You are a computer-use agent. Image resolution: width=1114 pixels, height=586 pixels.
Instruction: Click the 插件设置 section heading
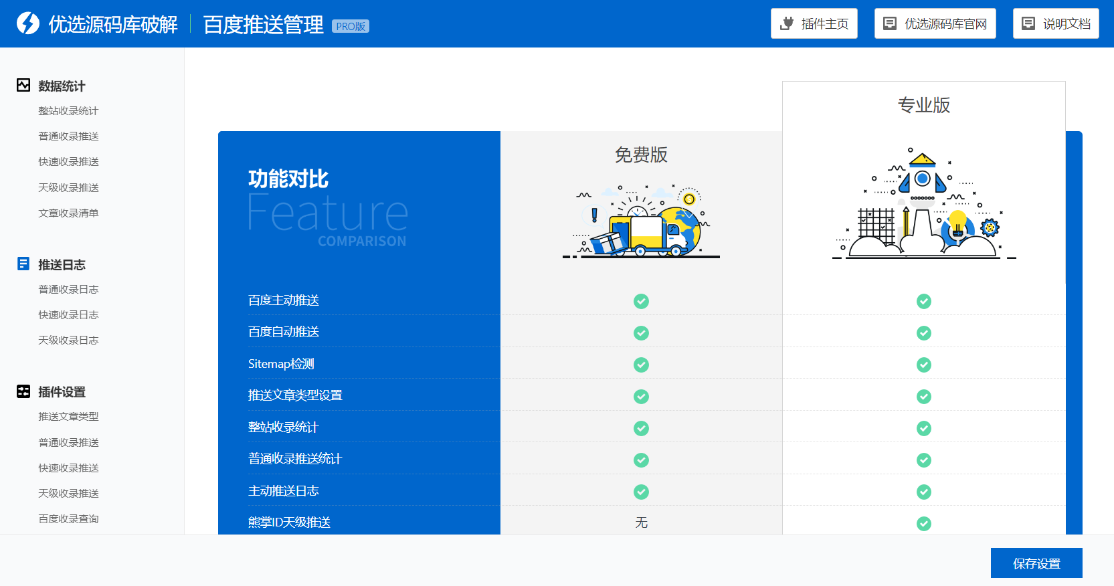tap(62, 392)
